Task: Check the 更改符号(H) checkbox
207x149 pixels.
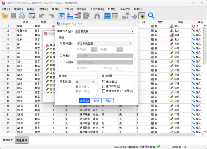Action: pyautogui.click(x=104, y=86)
